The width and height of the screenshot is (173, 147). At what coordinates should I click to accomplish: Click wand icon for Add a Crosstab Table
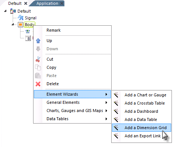coord(116,103)
